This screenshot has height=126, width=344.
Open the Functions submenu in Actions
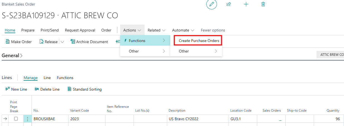point(145,41)
